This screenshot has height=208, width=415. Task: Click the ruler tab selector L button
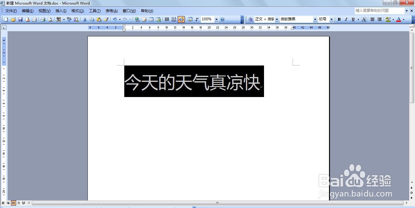tap(4, 28)
